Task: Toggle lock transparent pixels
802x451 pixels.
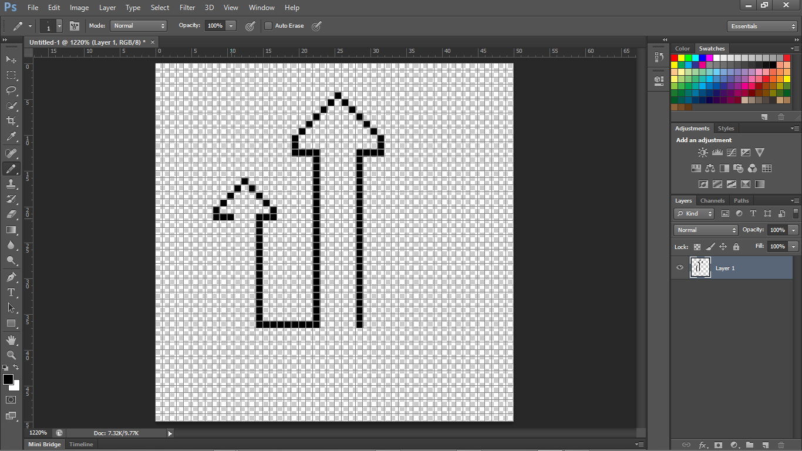Action: [x=697, y=247]
